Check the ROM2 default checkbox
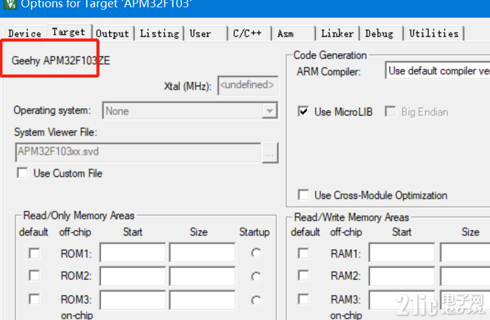 click(34, 275)
